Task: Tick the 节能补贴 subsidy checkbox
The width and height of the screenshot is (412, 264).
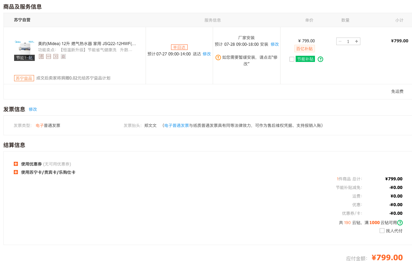Action: 292,59
